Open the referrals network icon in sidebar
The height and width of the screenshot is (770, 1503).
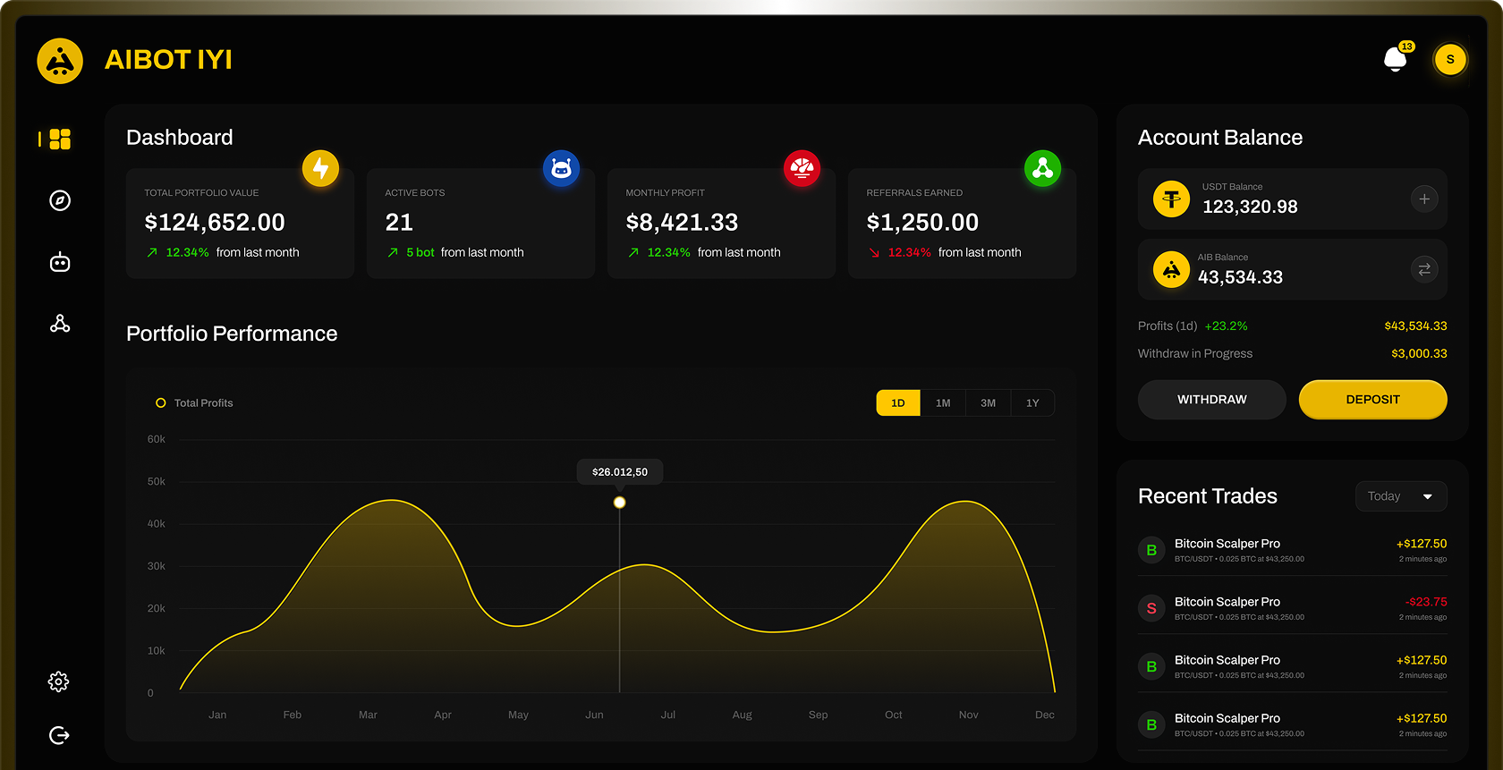pos(60,324)
